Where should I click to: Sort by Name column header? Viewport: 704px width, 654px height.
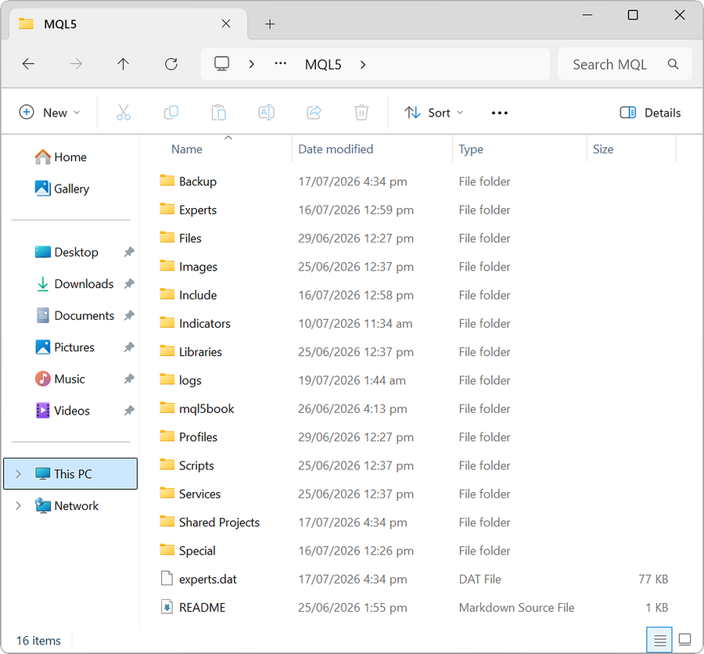(186, 149)
